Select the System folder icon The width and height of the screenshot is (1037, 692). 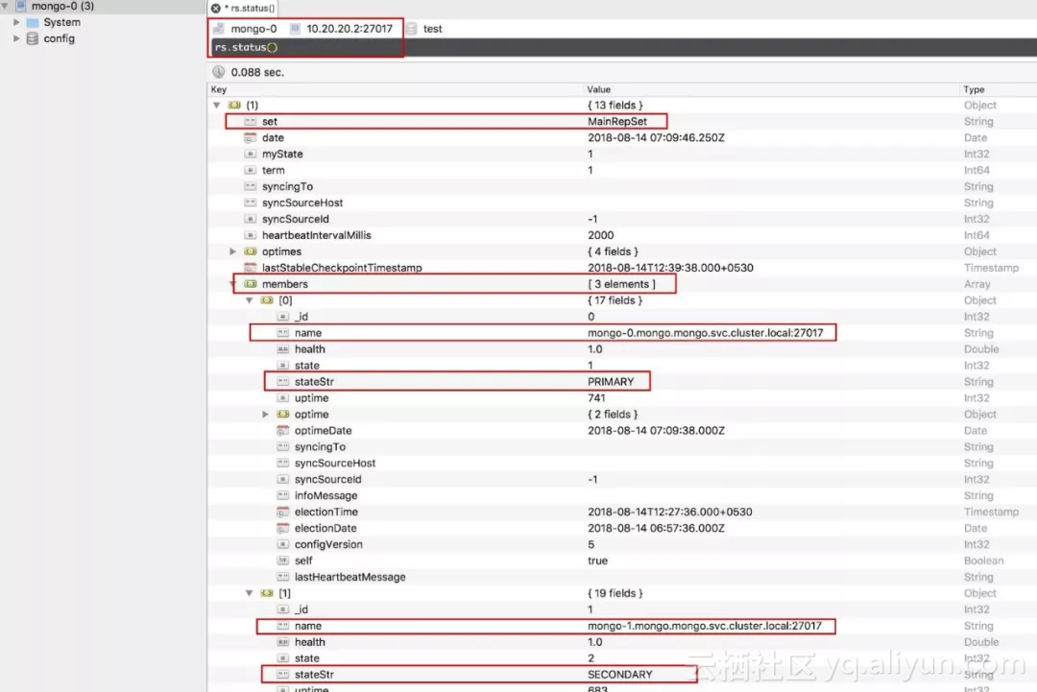pos(33,22)
